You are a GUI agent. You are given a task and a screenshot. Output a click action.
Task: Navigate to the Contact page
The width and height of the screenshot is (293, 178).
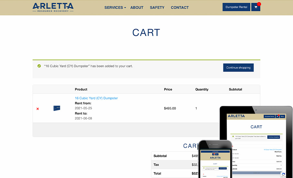[x=180, y=7]
